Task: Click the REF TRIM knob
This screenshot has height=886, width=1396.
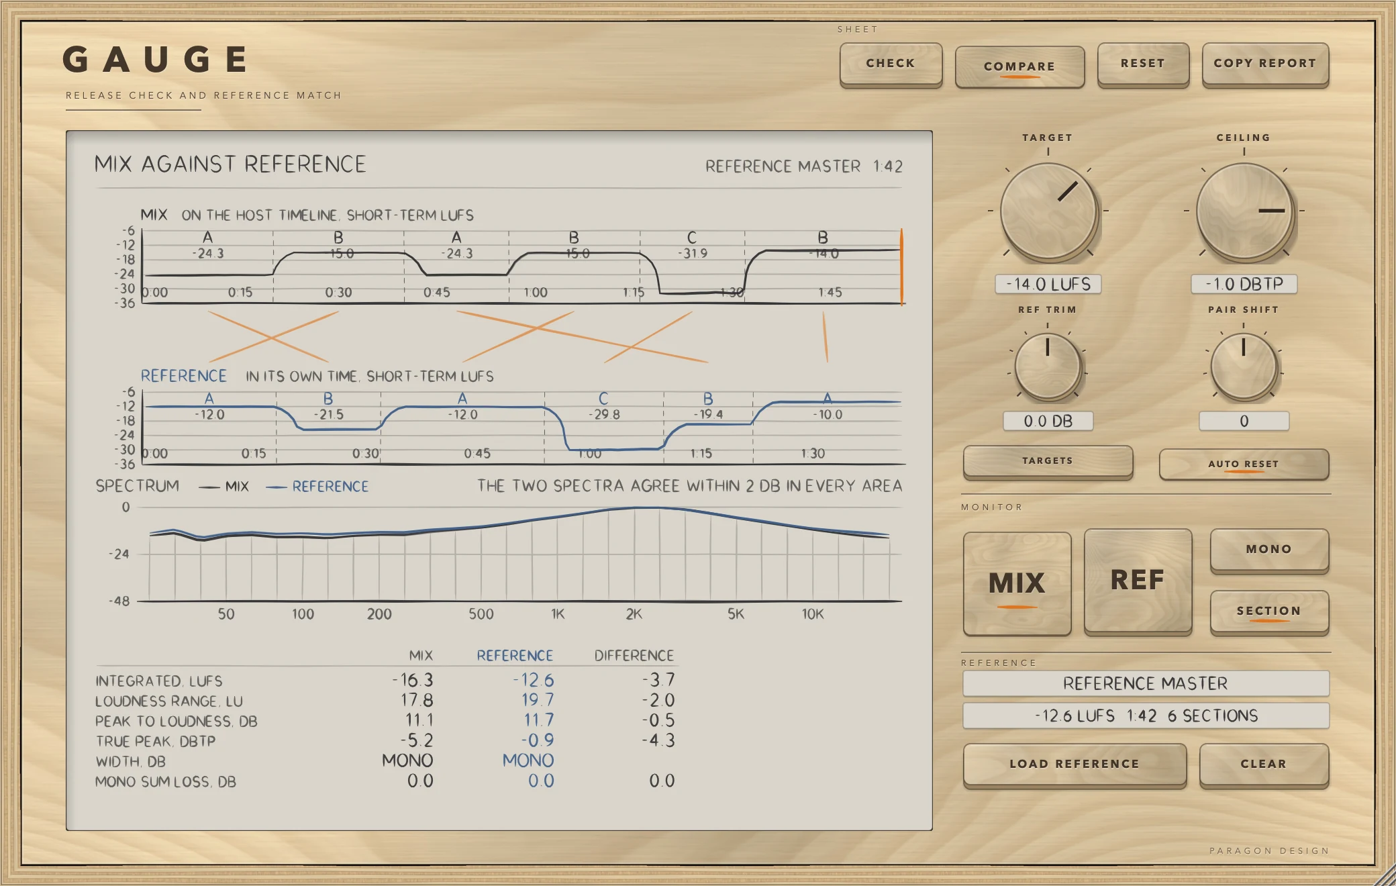Action: (x=1048, y=366)
